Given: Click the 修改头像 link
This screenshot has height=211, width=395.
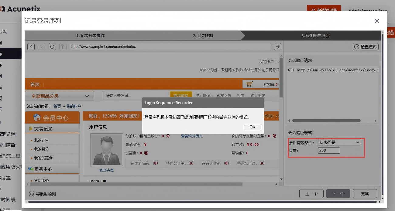Looking at the screenshot, I should point(106,170).
